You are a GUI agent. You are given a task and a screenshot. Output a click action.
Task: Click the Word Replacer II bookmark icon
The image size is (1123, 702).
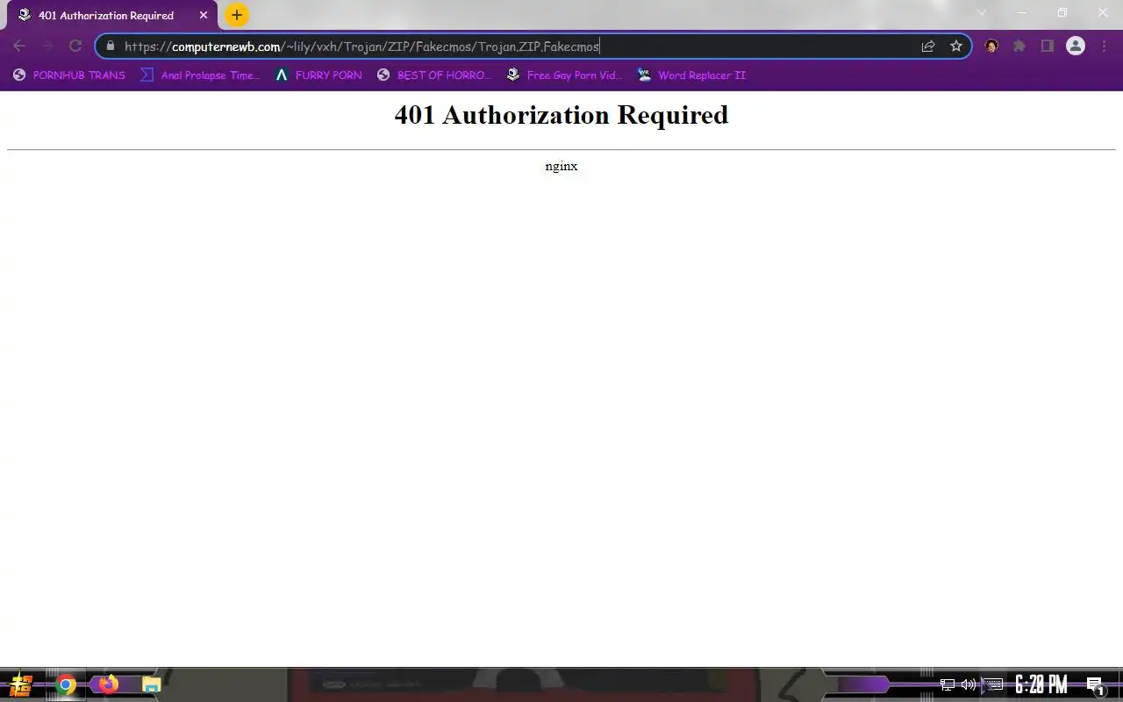[645, 75]
